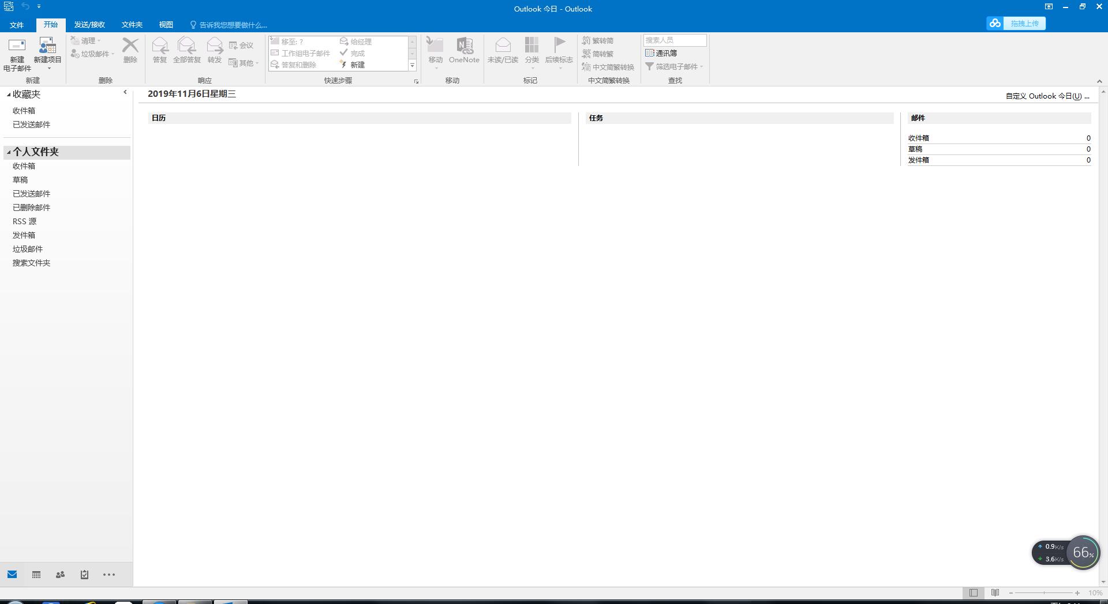Open the Address Book (通讯簿)

[661, 53]
